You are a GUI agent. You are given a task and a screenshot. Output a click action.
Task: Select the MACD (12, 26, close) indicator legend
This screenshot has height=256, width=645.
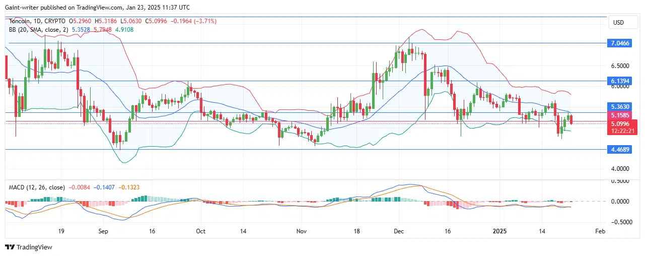(37, 187)
